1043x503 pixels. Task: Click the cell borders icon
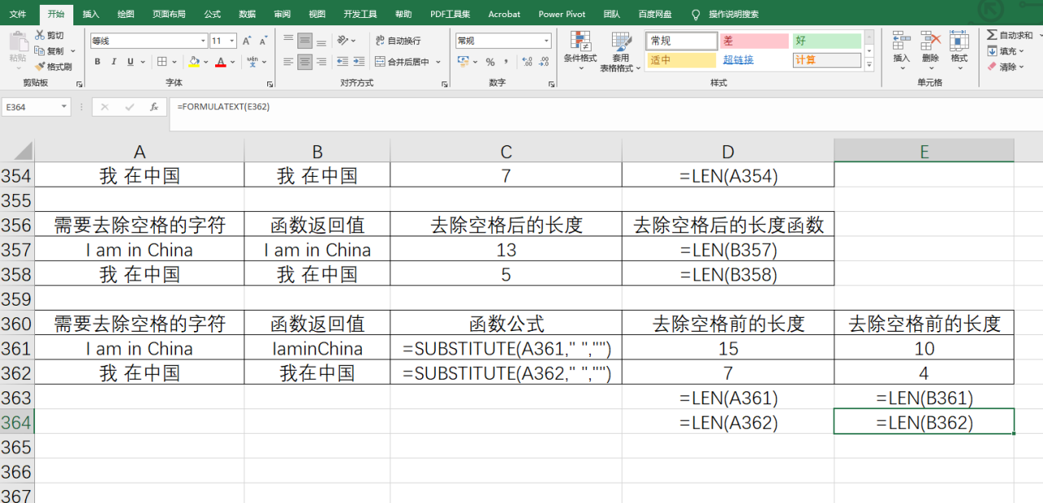coord(162,62)
